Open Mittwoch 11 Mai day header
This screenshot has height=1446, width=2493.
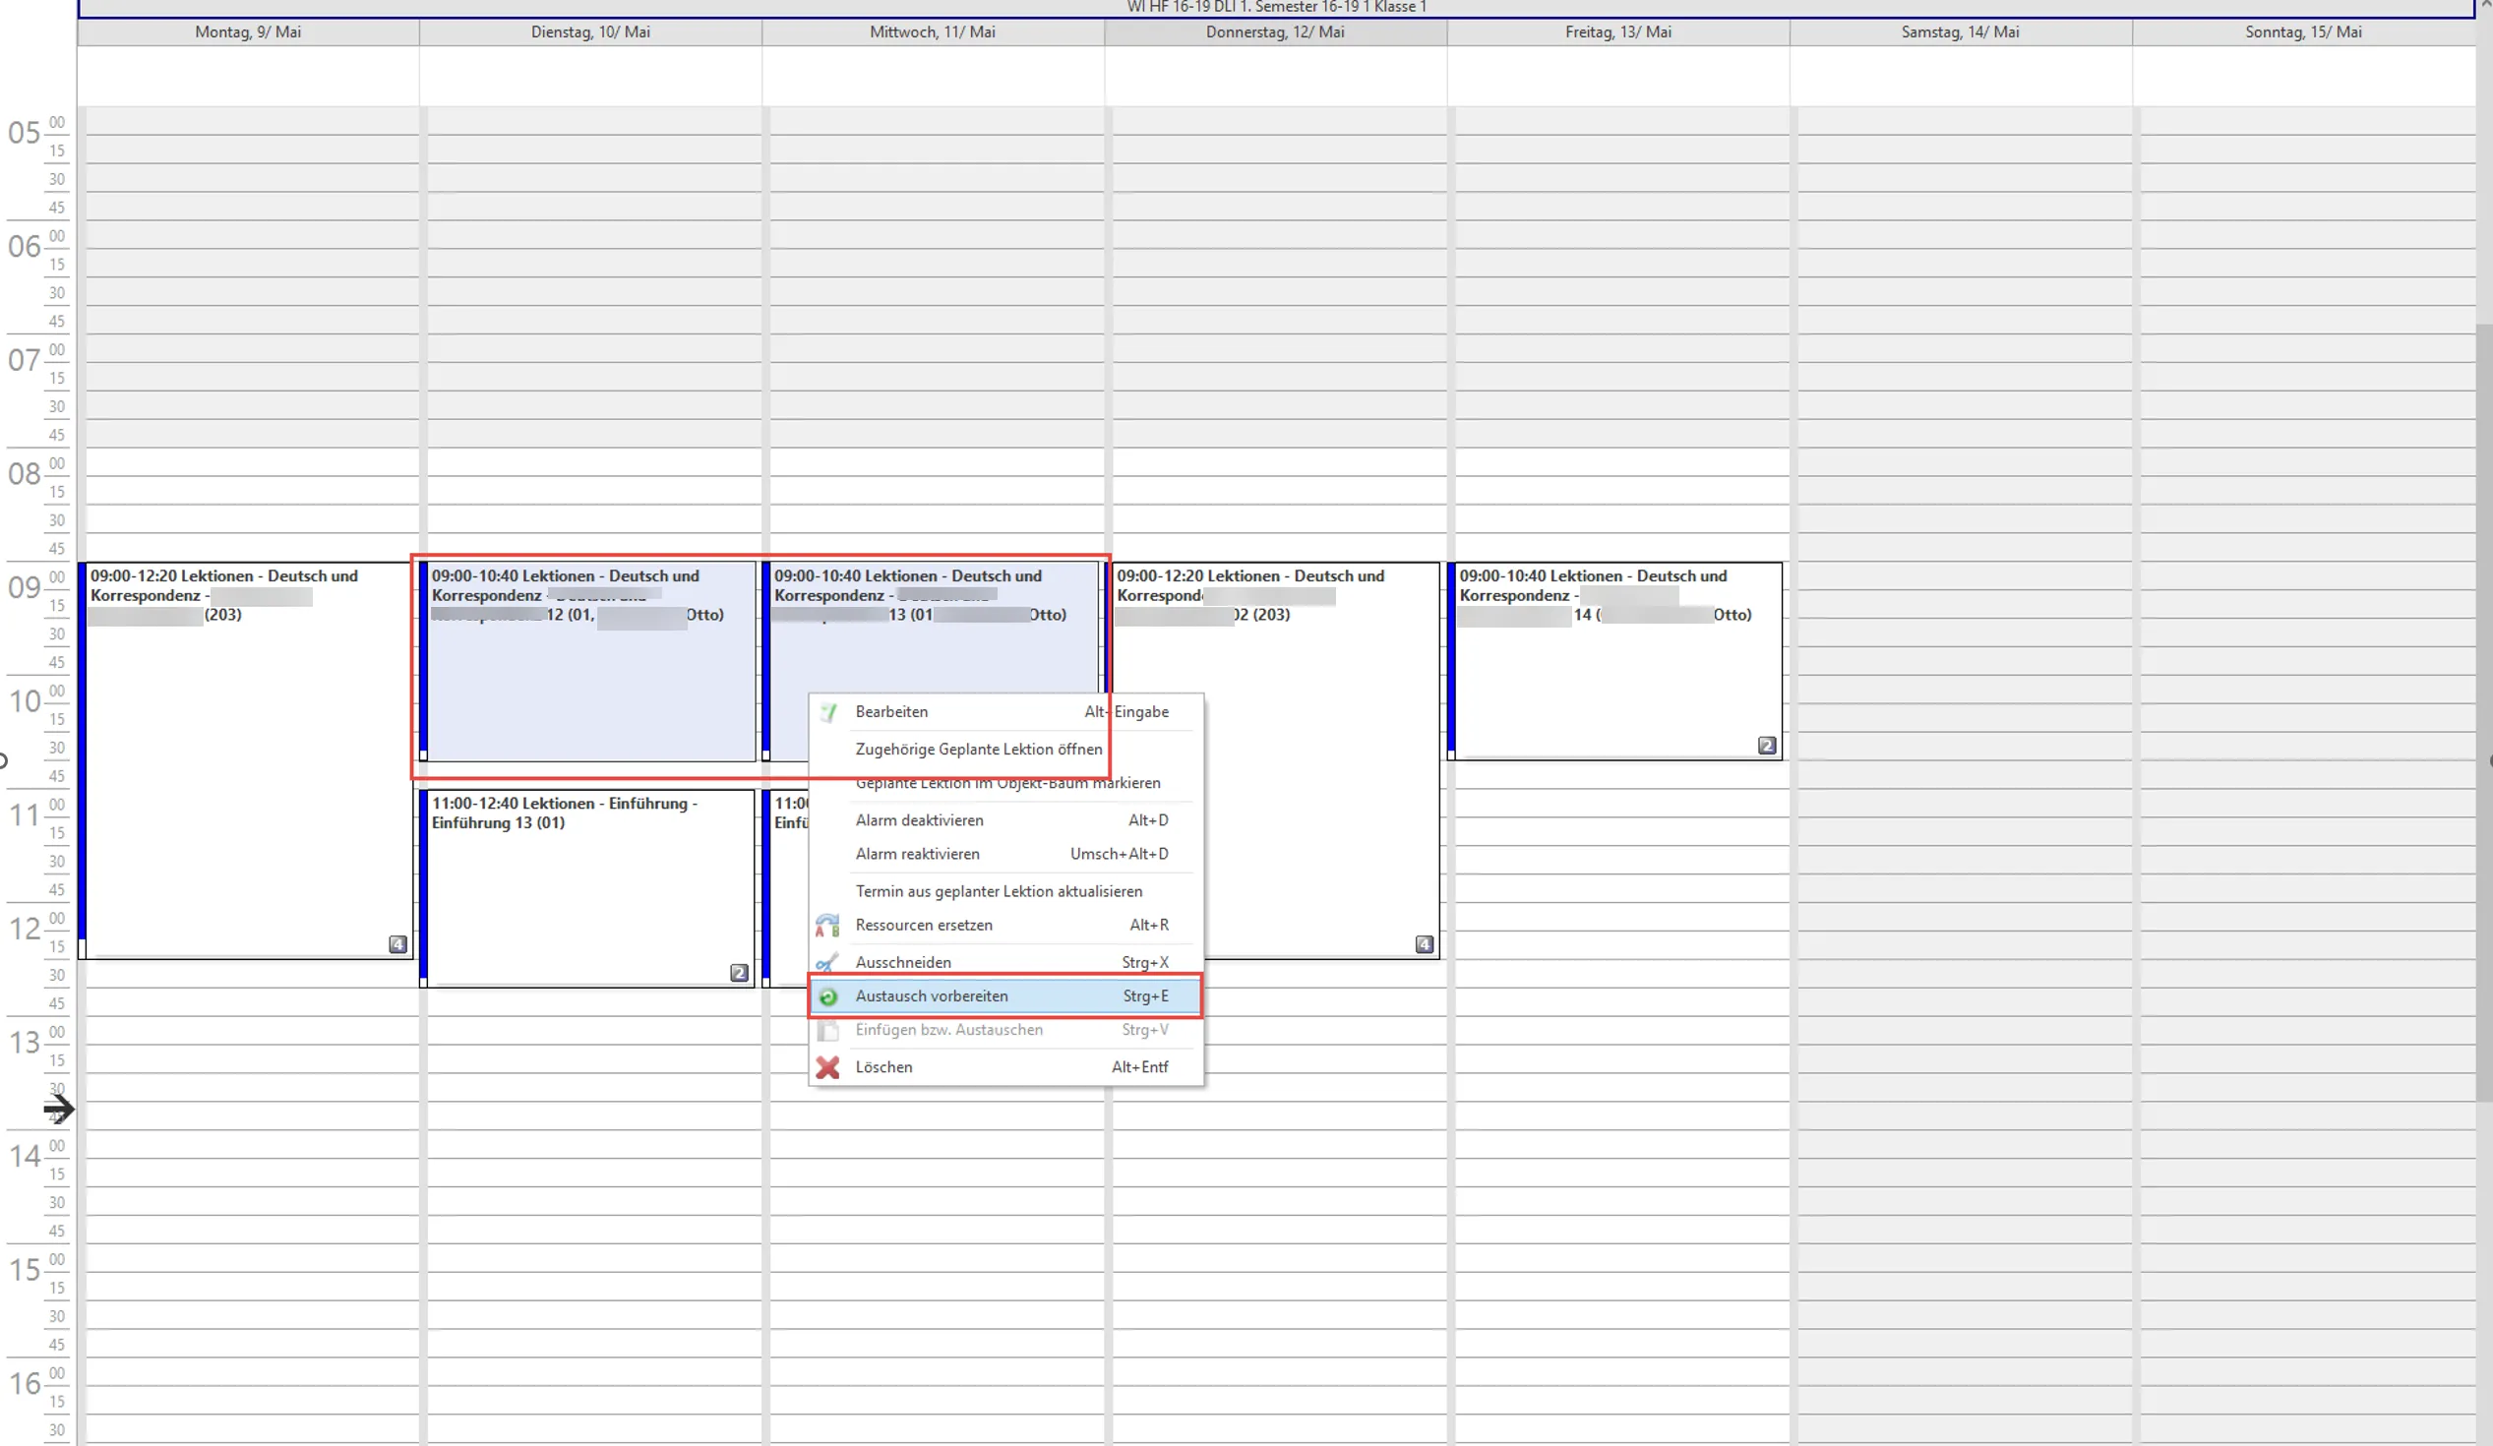pos(933,32)
